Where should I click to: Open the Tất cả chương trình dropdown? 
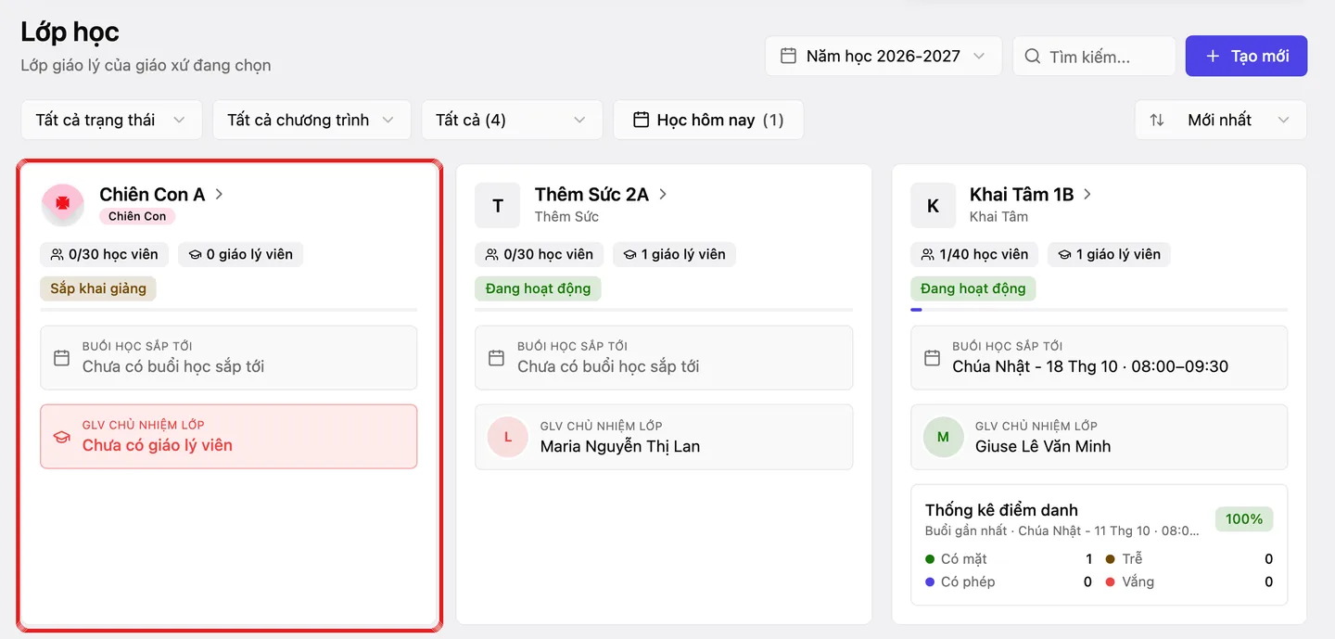pyautogui.click(x=311, y=120)
